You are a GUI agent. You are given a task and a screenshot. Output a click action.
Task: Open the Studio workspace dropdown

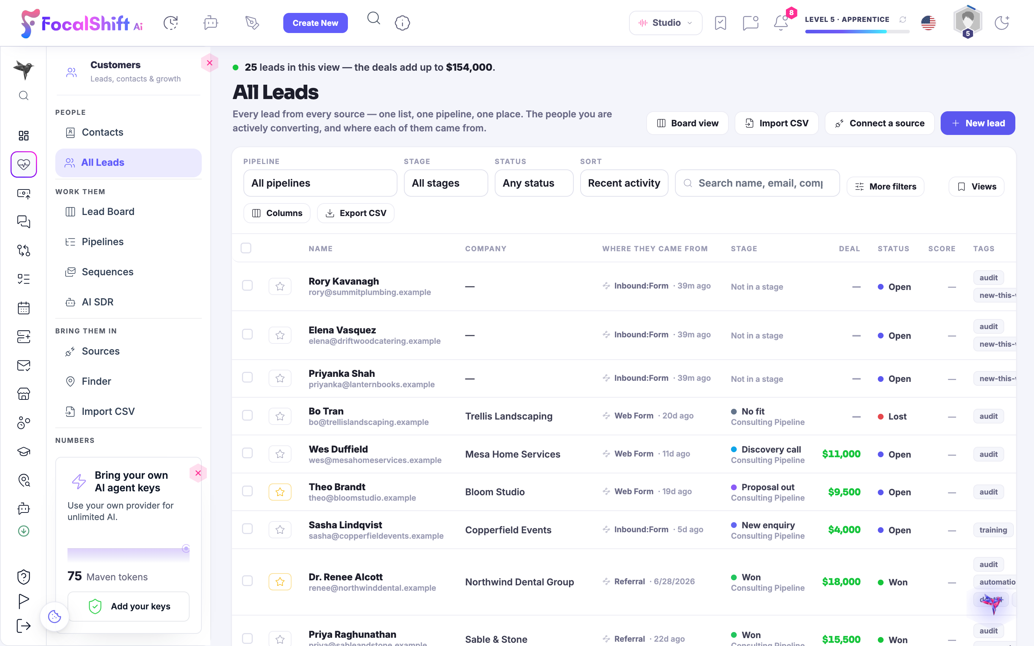(x=665, y=23)
